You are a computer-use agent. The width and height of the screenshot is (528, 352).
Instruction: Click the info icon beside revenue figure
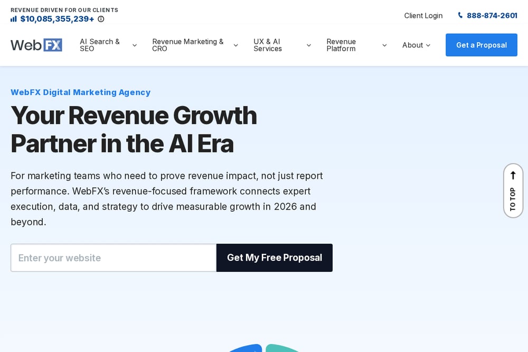point(101,19)
